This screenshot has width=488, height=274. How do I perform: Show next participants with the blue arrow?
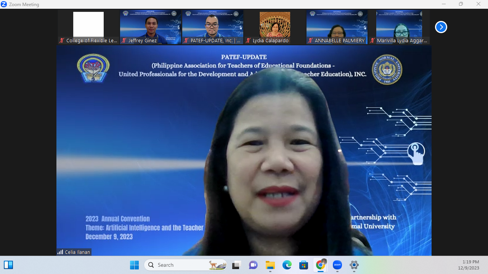tap(441, 27)
